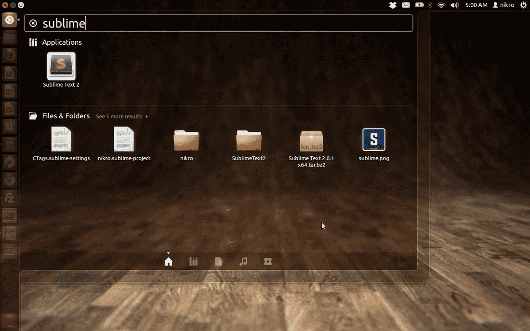Open Terminal from the launcher

(10, 216)
